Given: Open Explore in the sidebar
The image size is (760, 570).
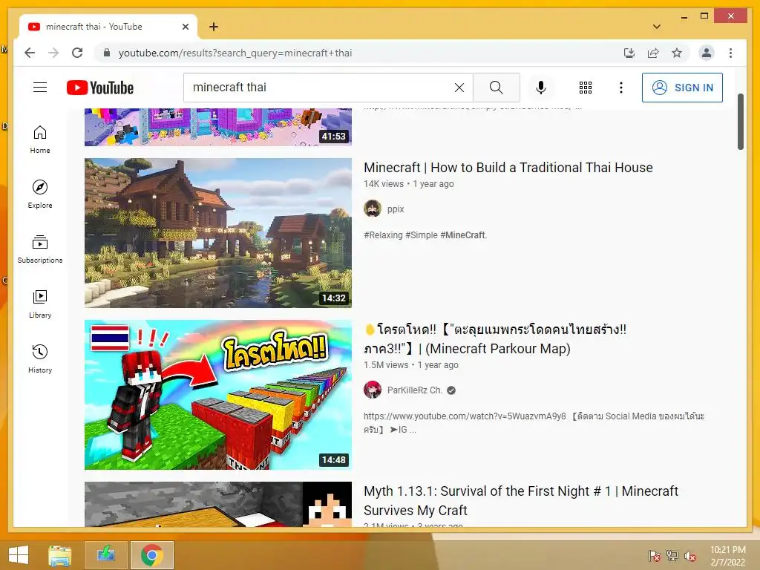Looking at the screenshot, I should click(x=40, y=194).
